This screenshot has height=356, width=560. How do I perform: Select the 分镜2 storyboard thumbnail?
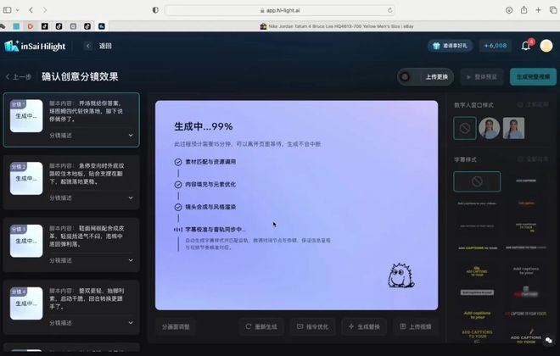[26, 178]
